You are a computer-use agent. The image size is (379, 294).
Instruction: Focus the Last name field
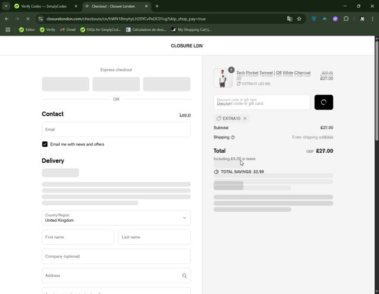[155, 237]
